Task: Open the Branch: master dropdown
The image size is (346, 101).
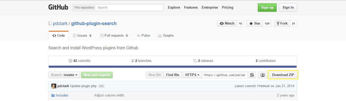Action: point(64,75)
